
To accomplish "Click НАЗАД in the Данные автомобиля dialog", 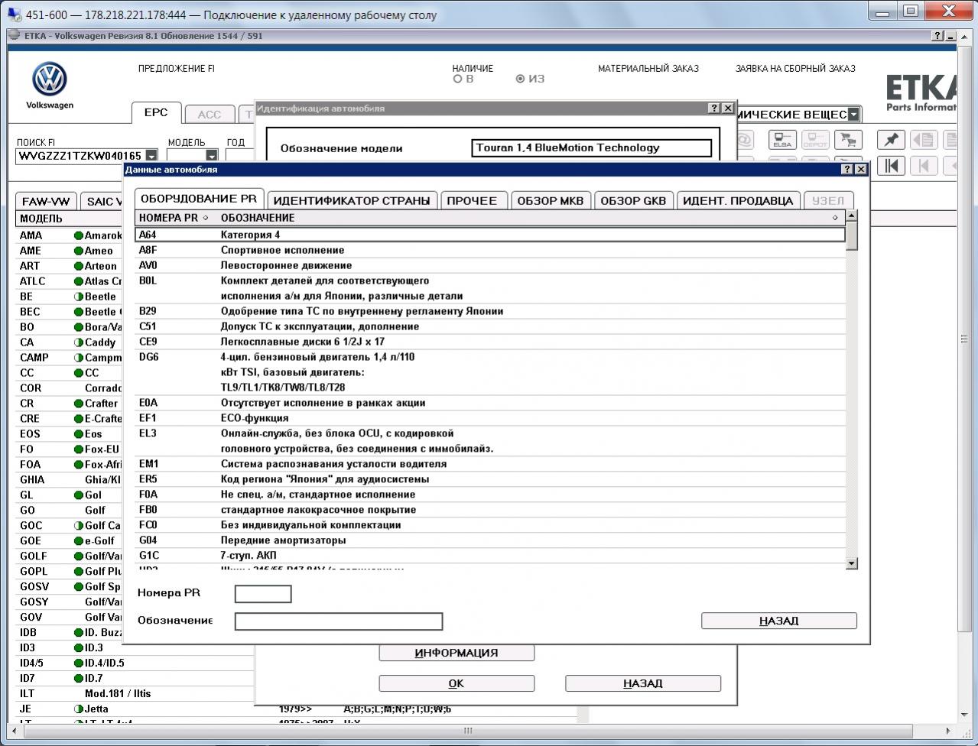I will (779, 621).
